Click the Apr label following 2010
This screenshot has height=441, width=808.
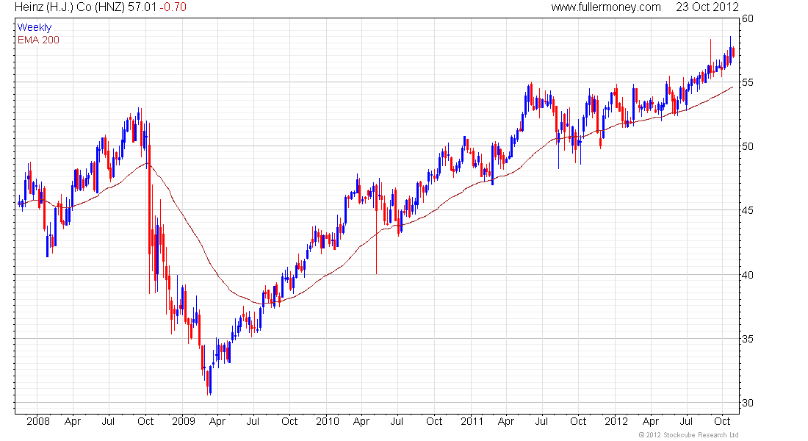[361, 421]
